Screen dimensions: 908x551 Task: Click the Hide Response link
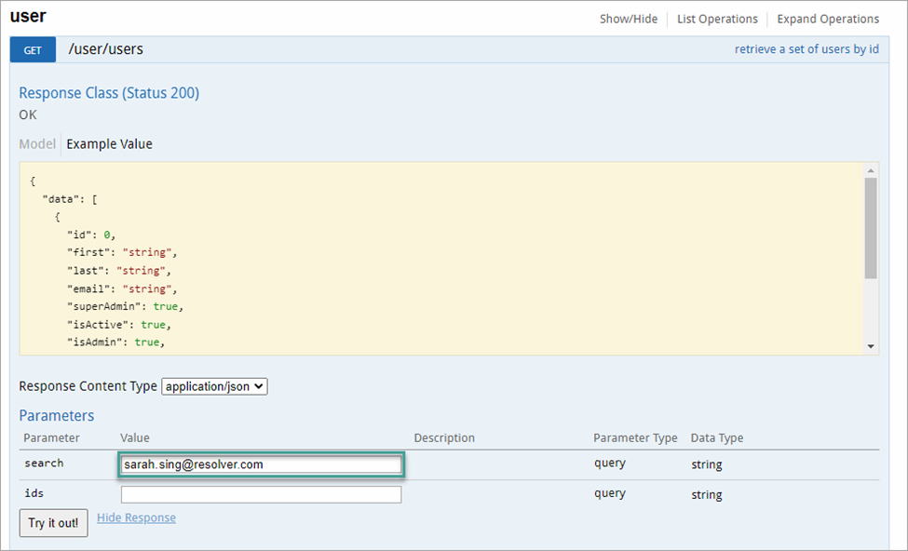136,517
